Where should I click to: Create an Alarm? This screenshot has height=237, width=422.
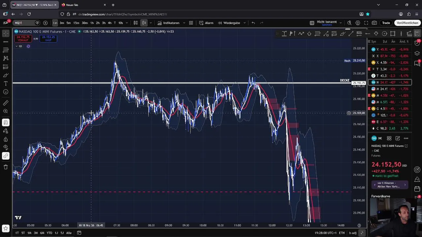coord(206,23)
